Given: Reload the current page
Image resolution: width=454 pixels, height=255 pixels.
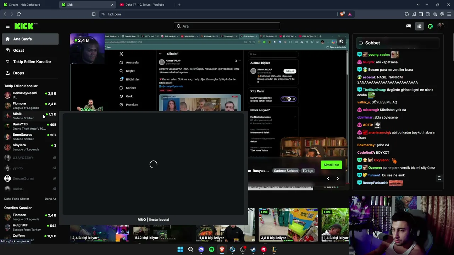Looking at the screenshot, I should pyautogui.click(x=19, y=14).
